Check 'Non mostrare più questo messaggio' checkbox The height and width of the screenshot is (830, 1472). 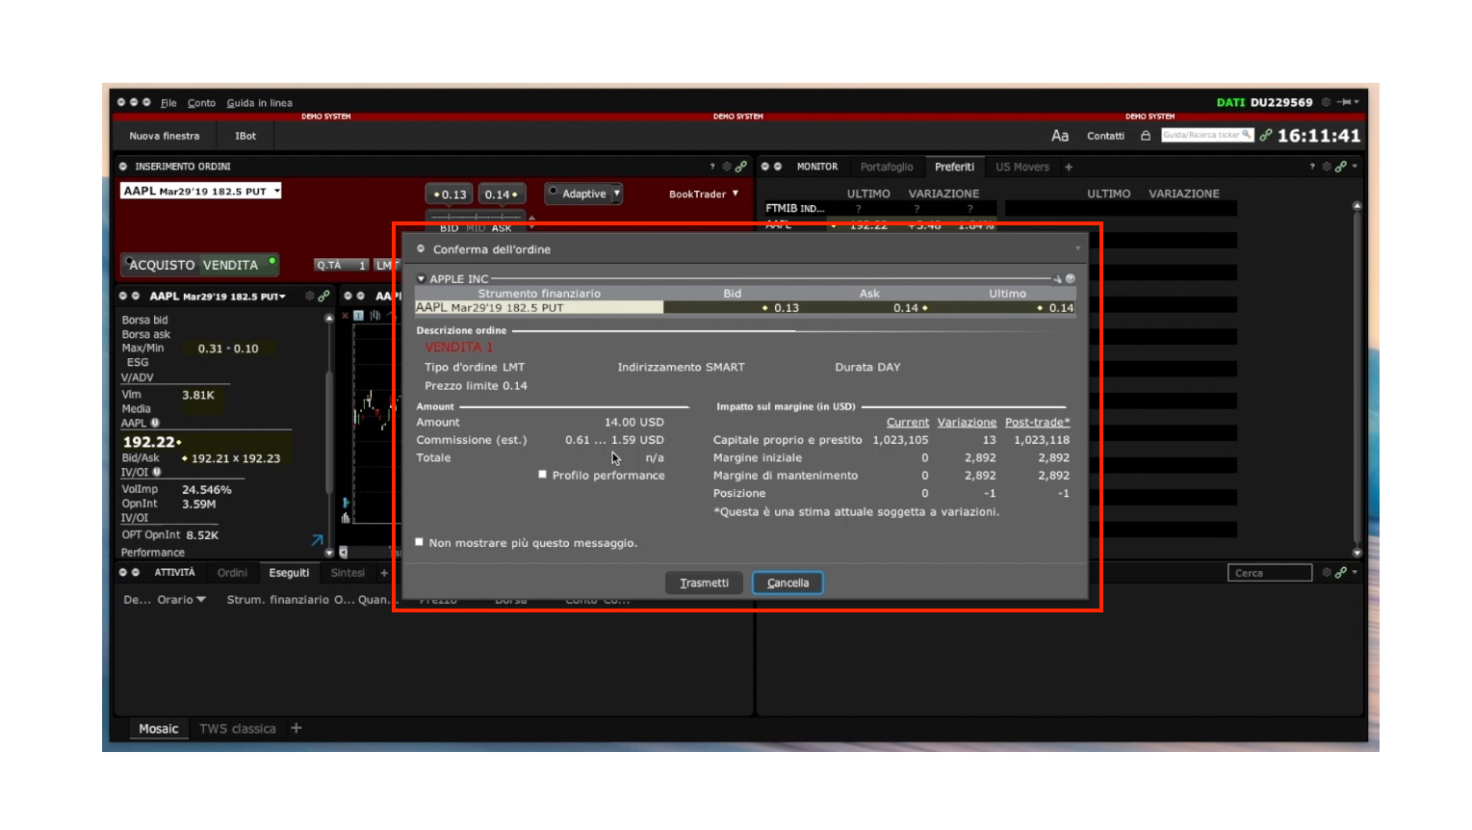419,542
